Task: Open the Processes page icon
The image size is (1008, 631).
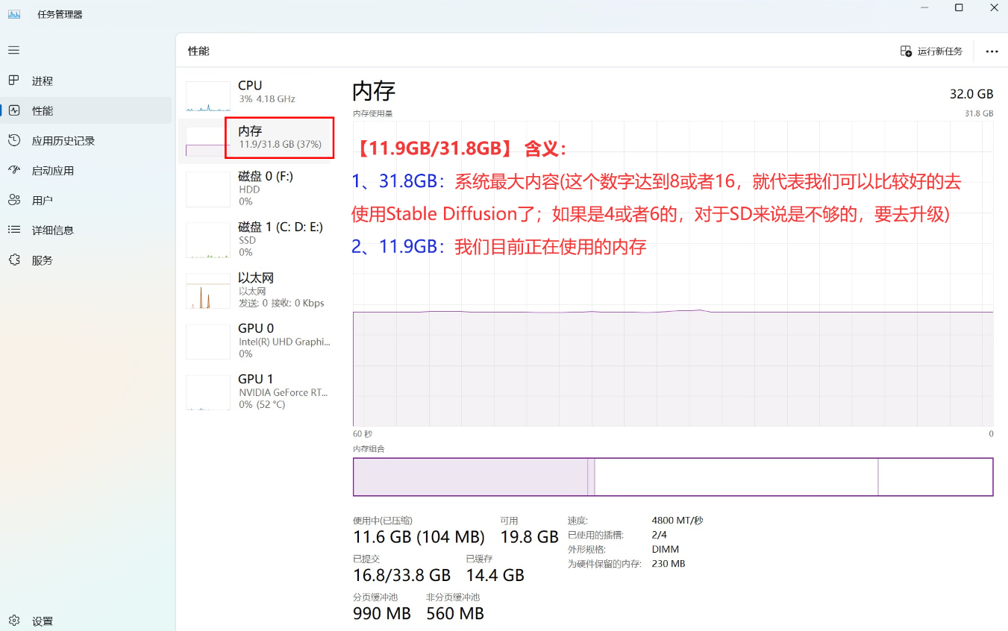Action: click(x=13, y=81)
